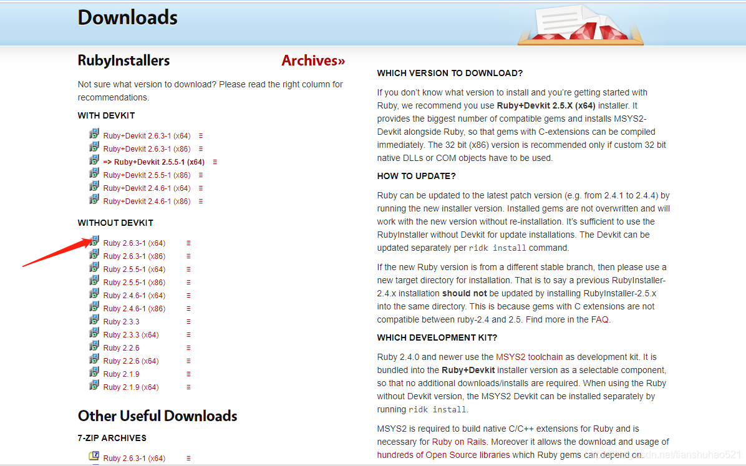
Task: Click installer icon beside Ruby+Devkit 2.5.5-1 (x64)
Action: pyautogui.click(x=94, y=160)
